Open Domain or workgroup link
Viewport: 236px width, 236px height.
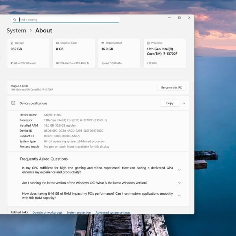coord(47,212)
